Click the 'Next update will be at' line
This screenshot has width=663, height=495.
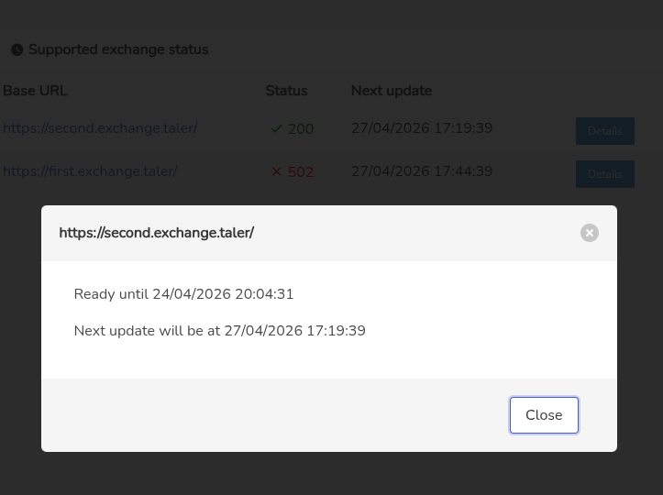tap(219, 331)
